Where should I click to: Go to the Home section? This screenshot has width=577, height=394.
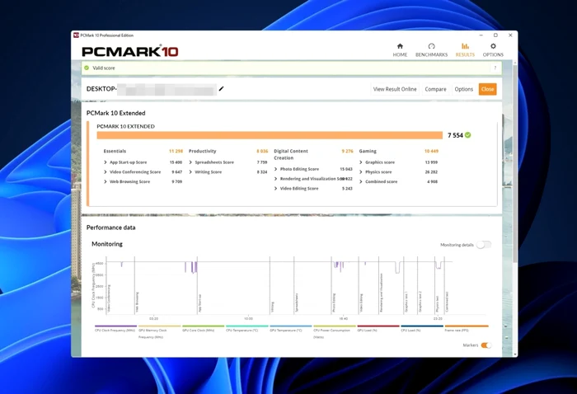click(x=400, y=50)
